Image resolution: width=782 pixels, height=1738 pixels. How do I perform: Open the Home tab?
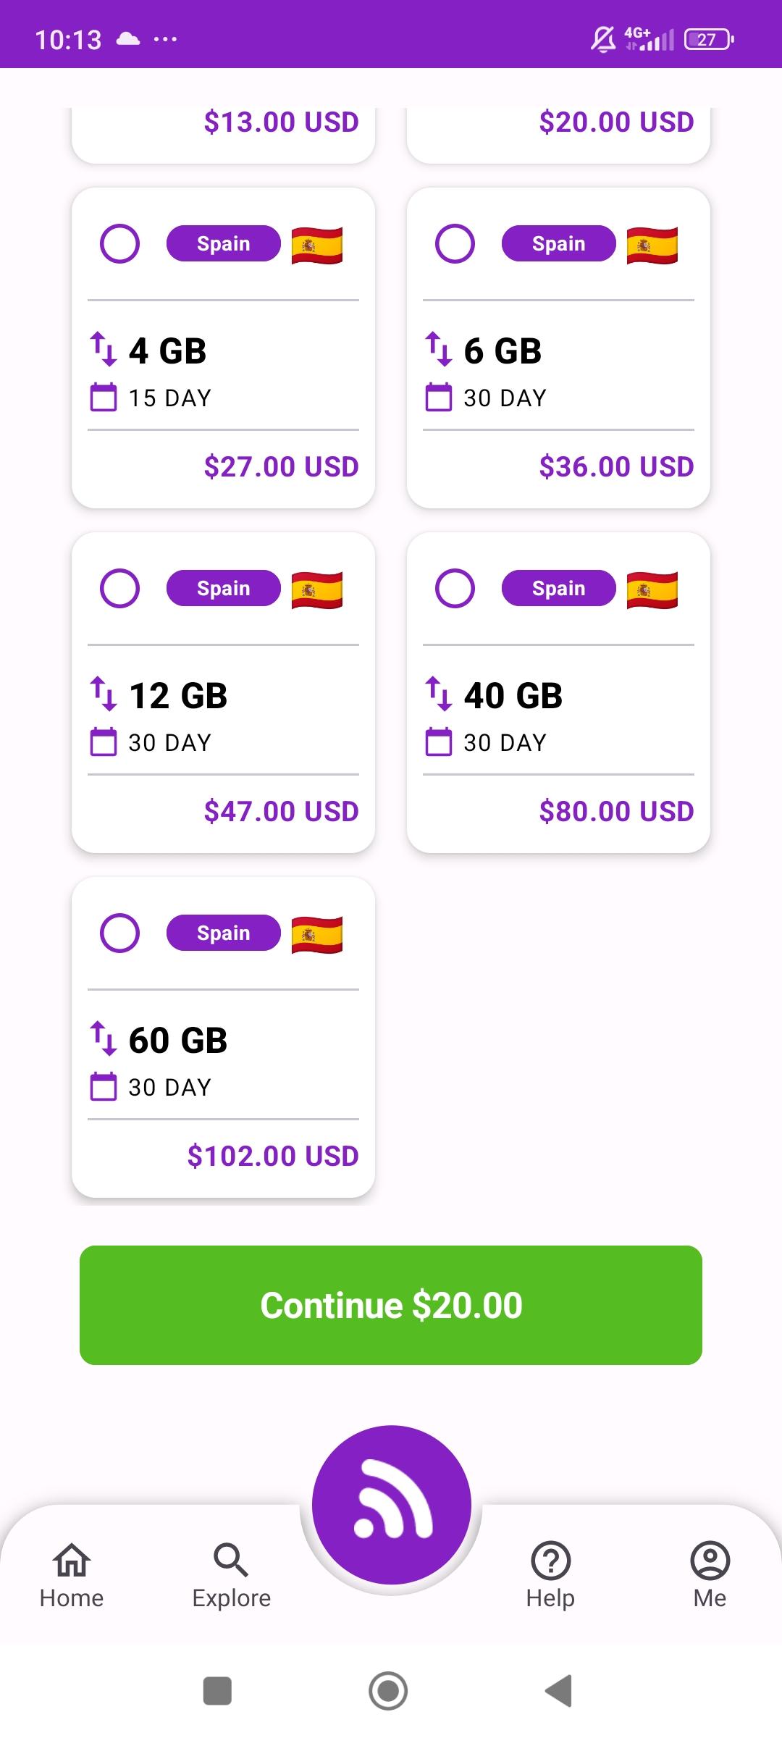(72, 1575)
